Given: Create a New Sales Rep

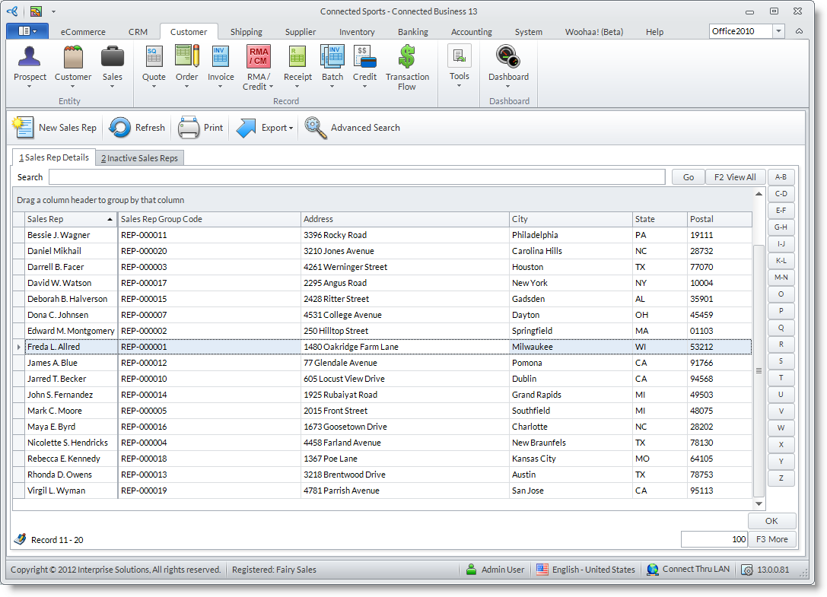Looking at the screenshot, I should [x=56, y=128].
